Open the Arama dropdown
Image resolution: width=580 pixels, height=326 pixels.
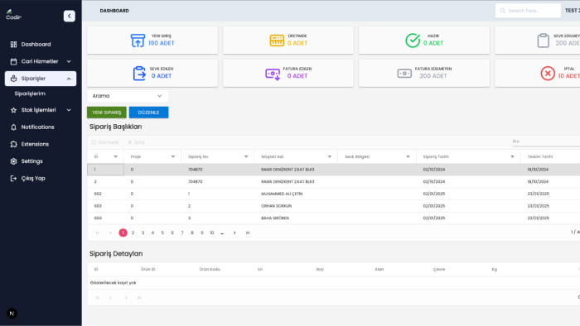[x=128, y=96]
